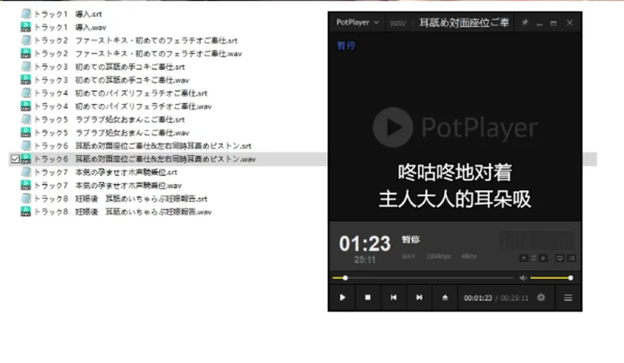Open the PotPlayer main menu dropdown
Screen dimensions: 624x363
point(357,22)
